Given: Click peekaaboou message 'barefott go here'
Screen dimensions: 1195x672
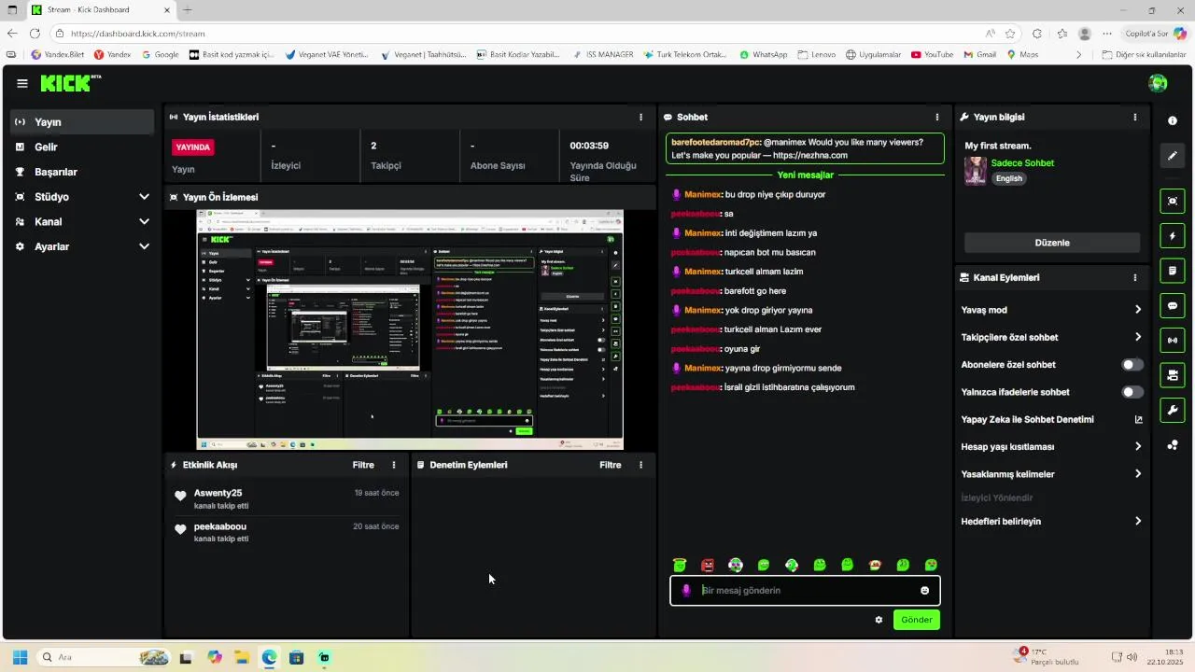Looking at the screenshot, I should [756, 291].
